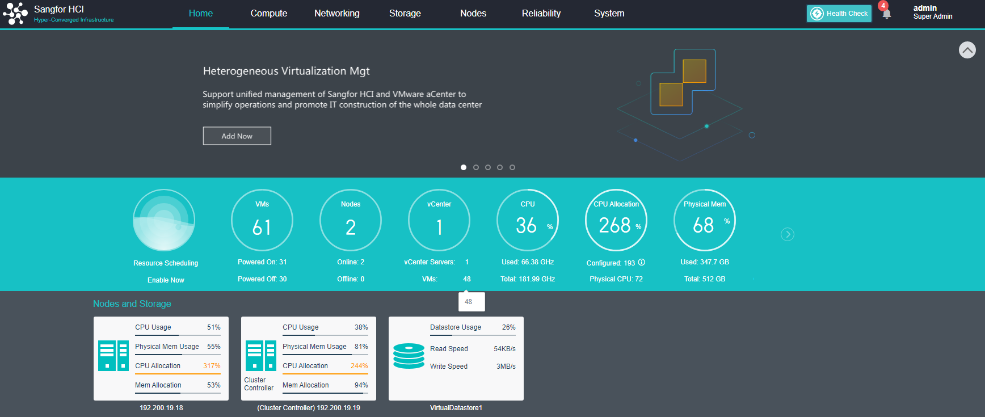Image resolution: width=985 pixels, height=417 pixels.
Task: Select the third banner carousel dot
Action: pyautogui.click(x=488, y=167)
